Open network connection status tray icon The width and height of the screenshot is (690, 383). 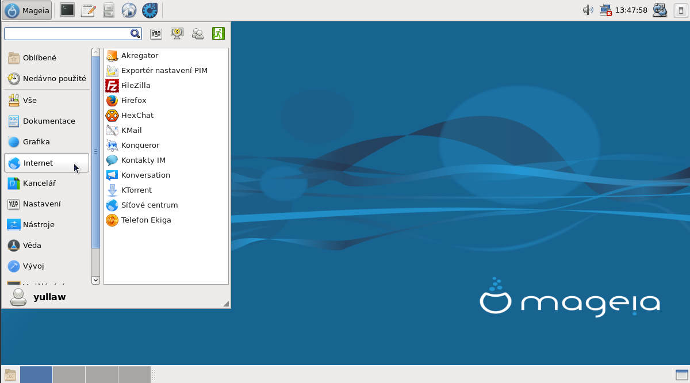(605, 10)
